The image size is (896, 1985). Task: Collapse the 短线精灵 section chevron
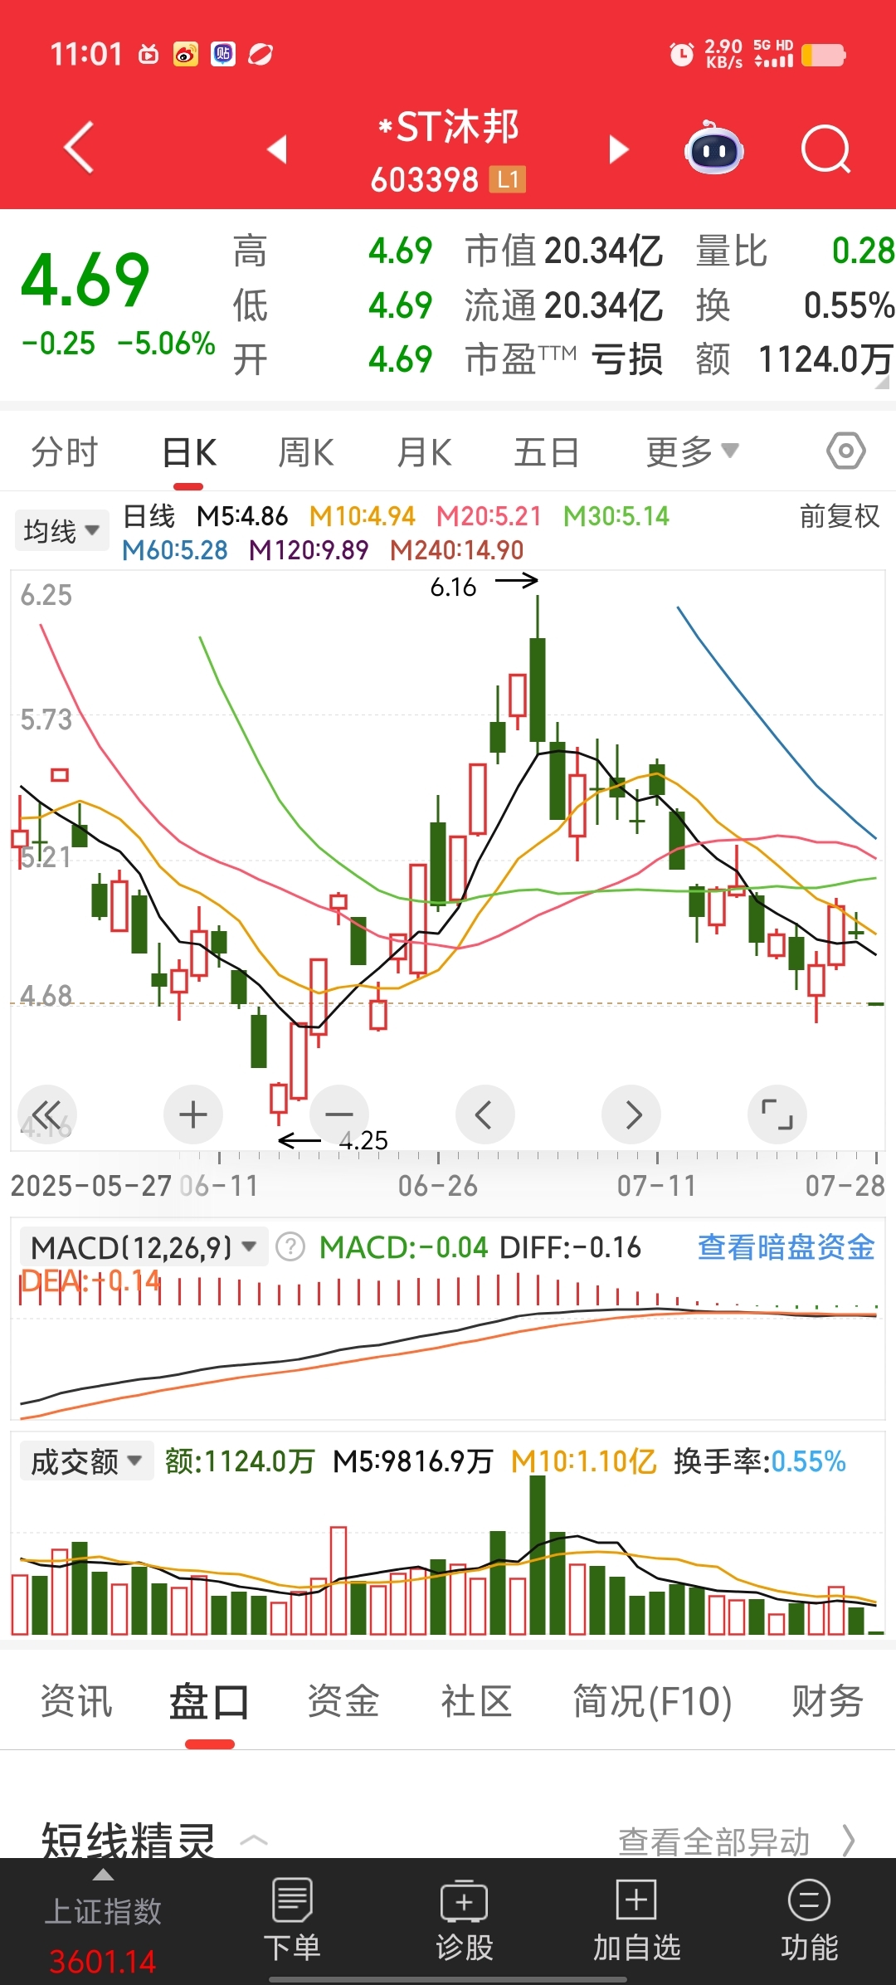pos(254,1841)
